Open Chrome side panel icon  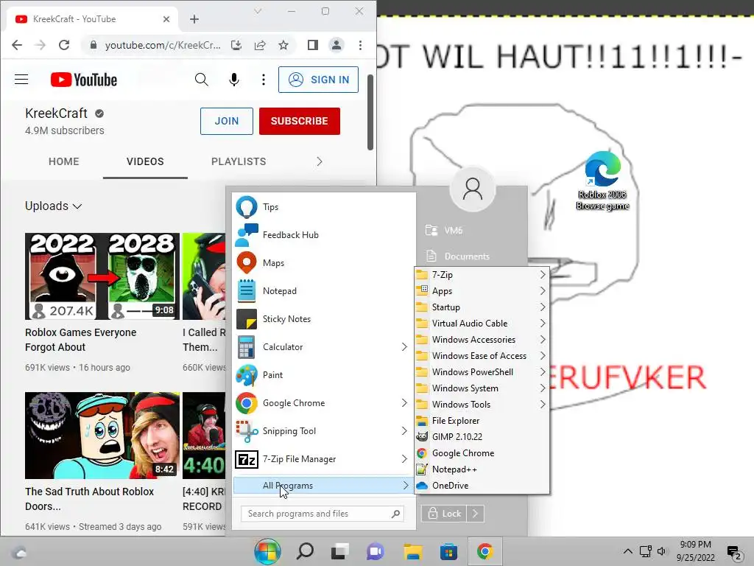(312, 45)
